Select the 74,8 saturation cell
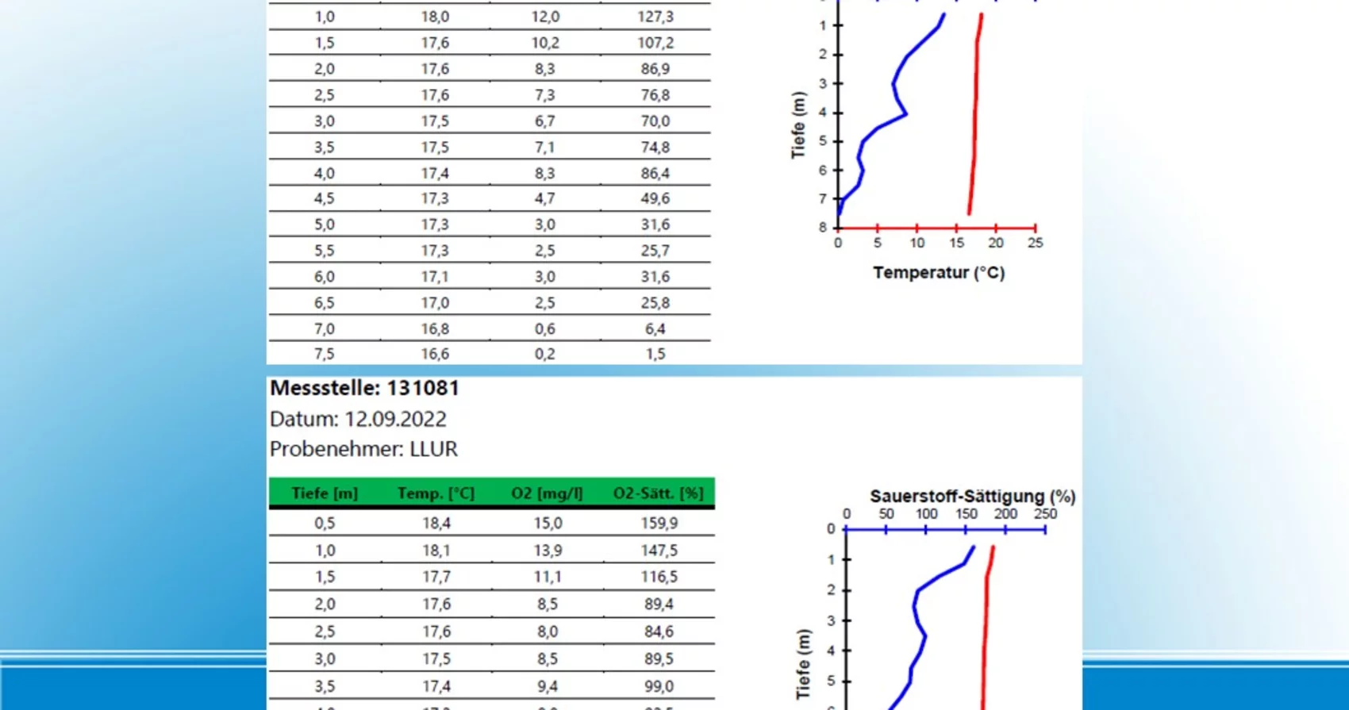The image size is (1349, 710). (x=655, y=148)
